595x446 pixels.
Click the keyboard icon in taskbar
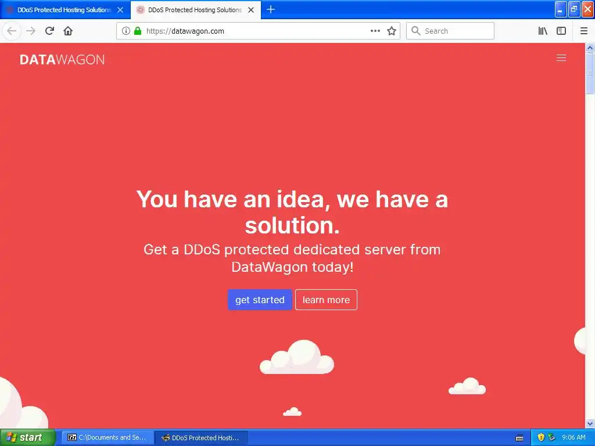pos(519,438)
